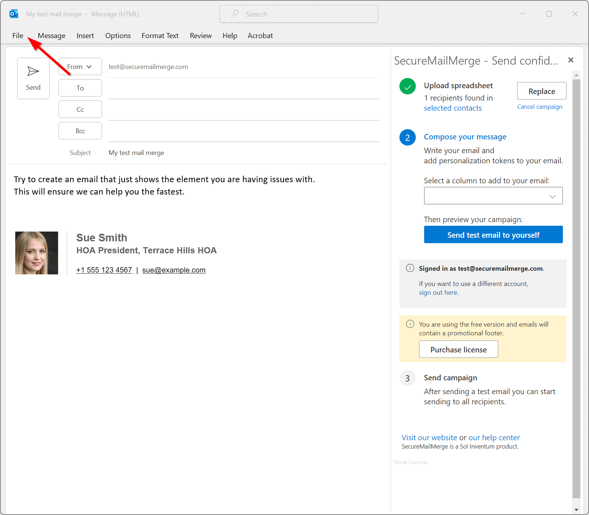Image resolution: width=589 pixels, height=515 pixels.
Task: Click Send test email to yourself
Action: pyautogui.click(x=493, y=234)
